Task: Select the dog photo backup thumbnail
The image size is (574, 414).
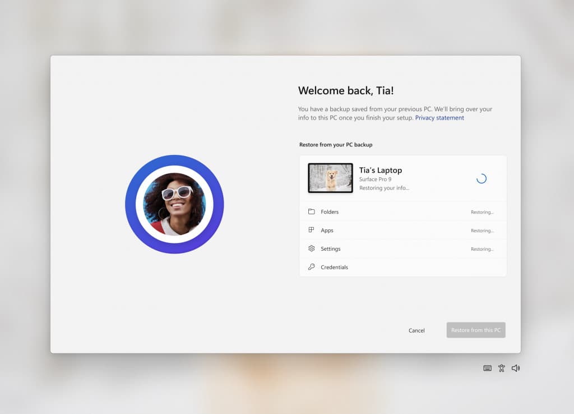Action: (330, 179)
